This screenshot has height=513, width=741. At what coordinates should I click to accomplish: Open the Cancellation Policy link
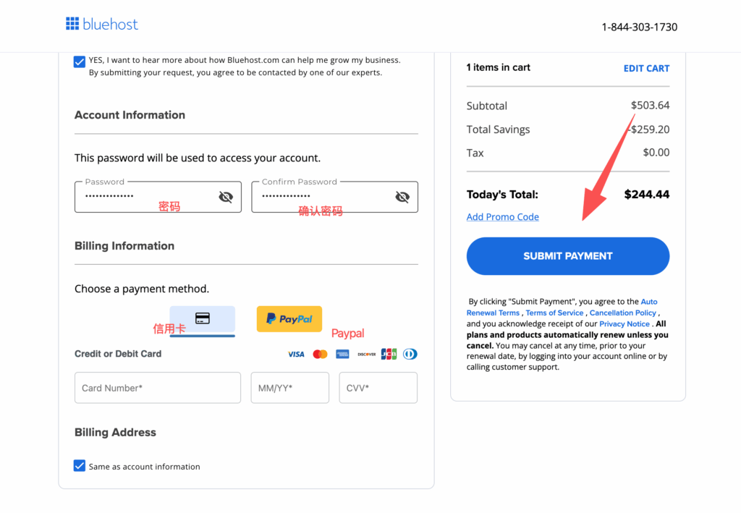pos(622,313)
